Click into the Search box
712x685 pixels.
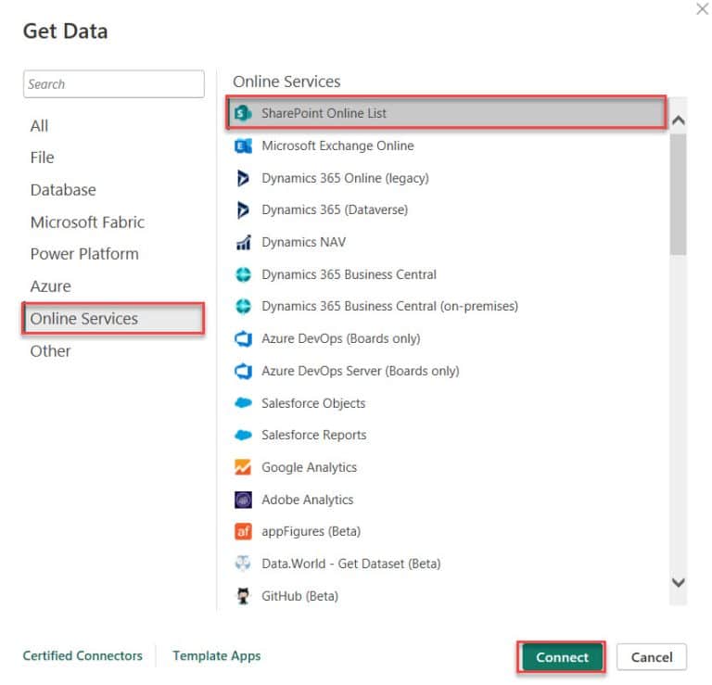113,84
